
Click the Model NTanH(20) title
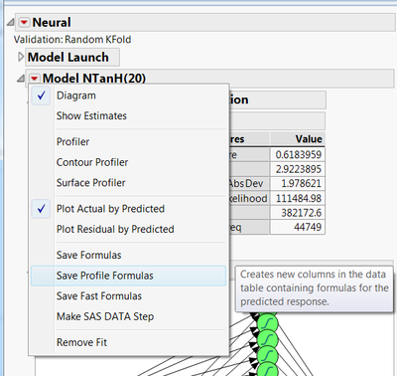click(94, 79)
